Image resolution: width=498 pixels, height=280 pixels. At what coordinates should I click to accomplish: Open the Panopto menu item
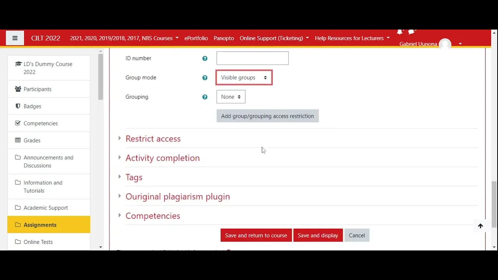click(224, 38)
